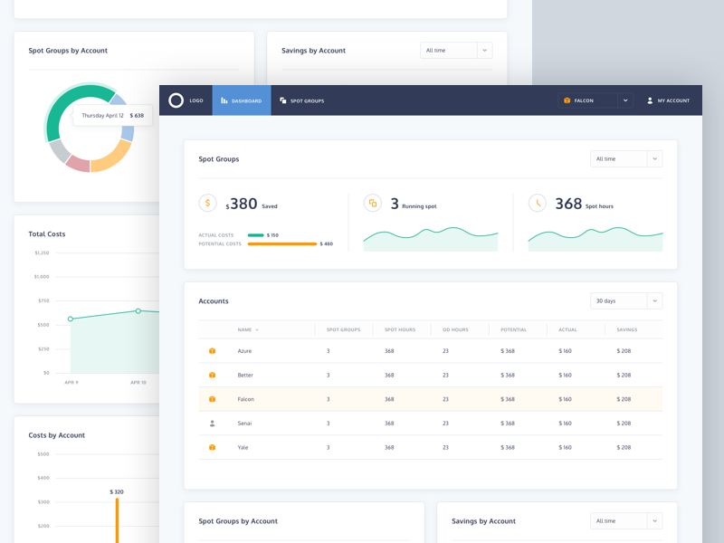Click the green actual costs bar
The height and width of the screenshot is (543, 724).
click(x=256, y=235)
